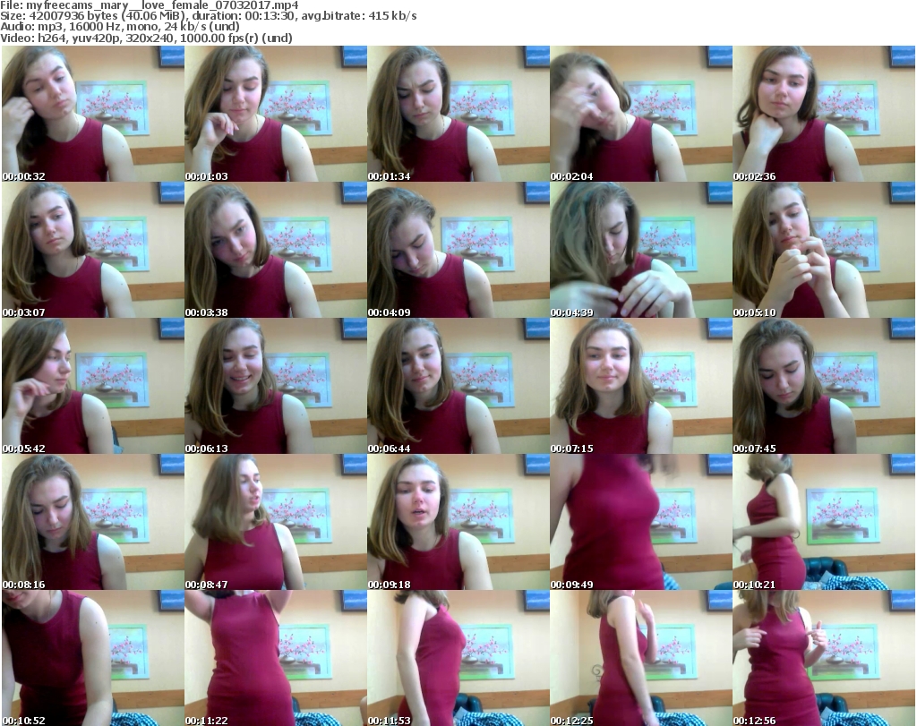
Task: Select the frame stamped 00:00:32
Action: click(93, 114)
